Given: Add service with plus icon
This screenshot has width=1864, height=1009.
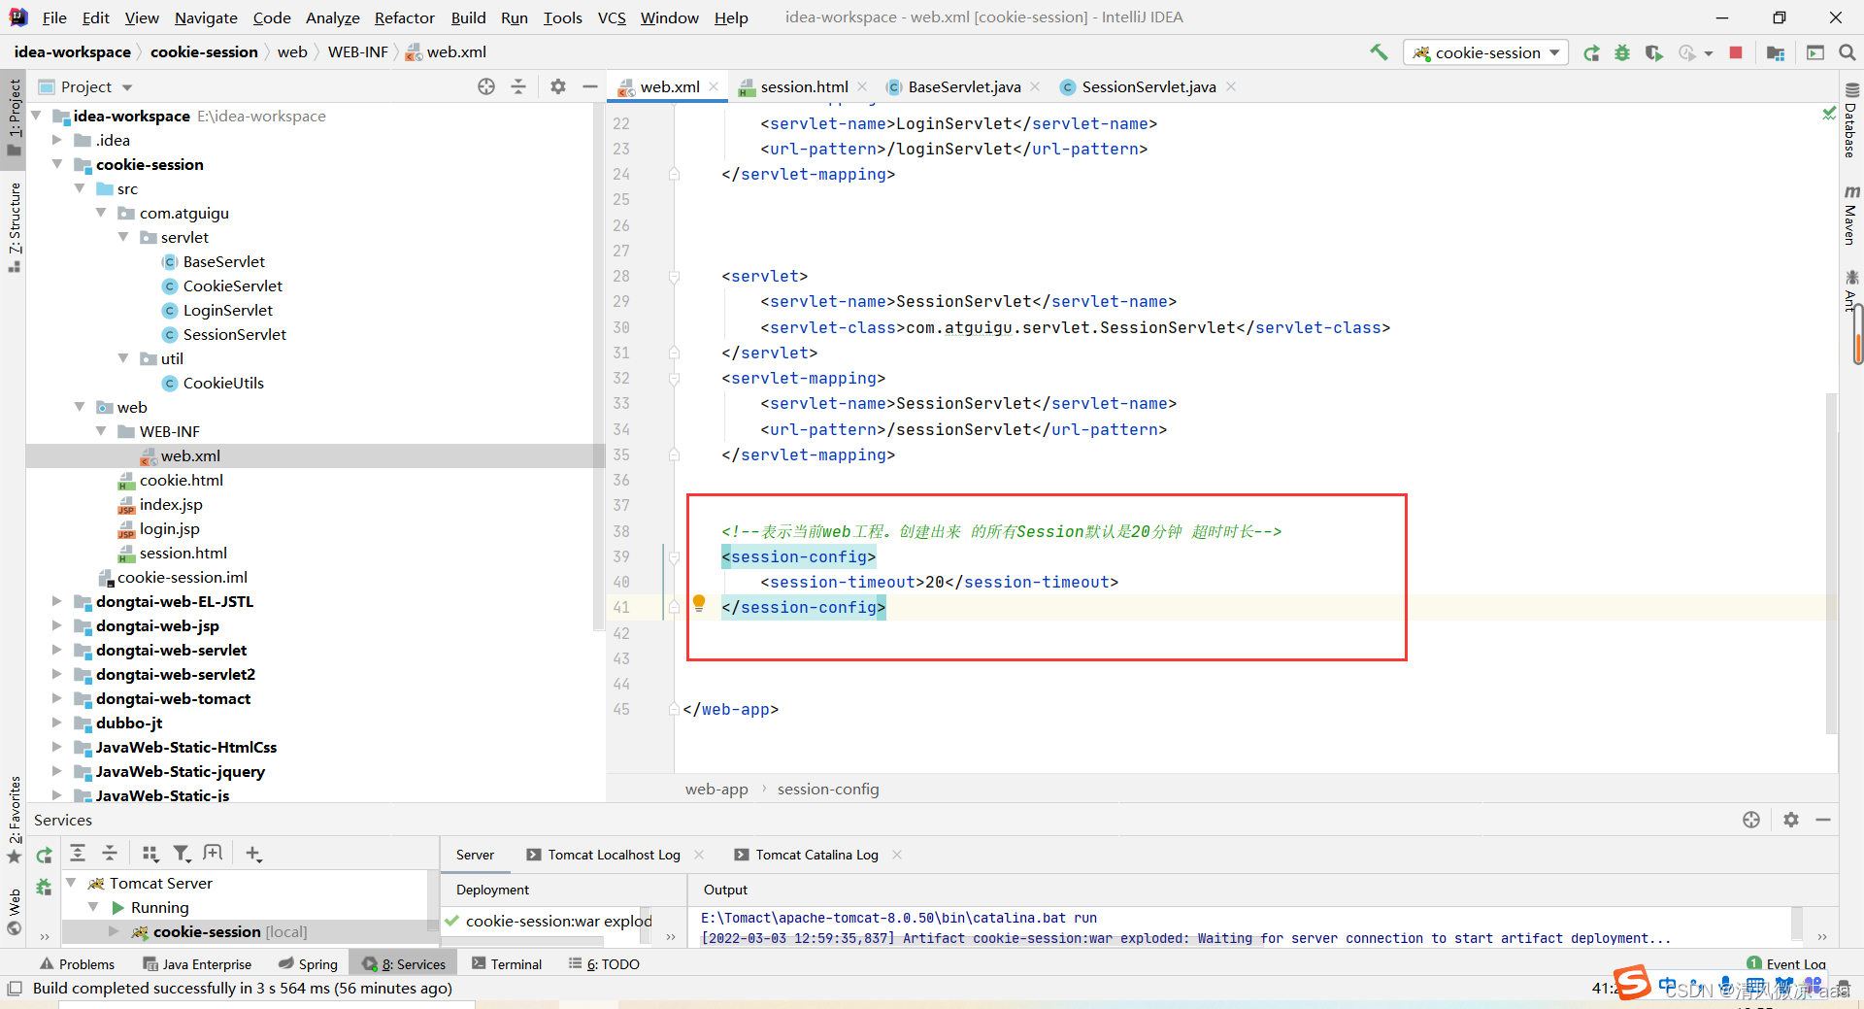Looking at the screenshot, I should click(x=253, y=854).
